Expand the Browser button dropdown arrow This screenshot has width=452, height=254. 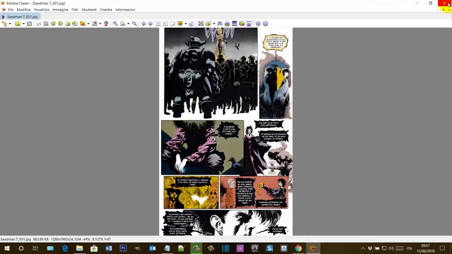pos(10,24)
